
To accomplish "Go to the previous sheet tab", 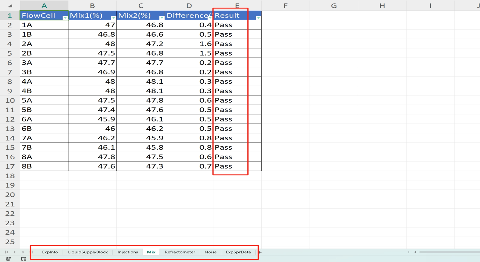I will [15, 252].
